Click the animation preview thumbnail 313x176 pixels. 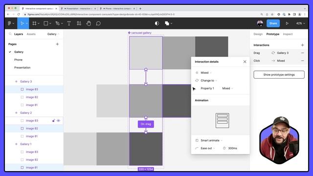coord(222,121)
